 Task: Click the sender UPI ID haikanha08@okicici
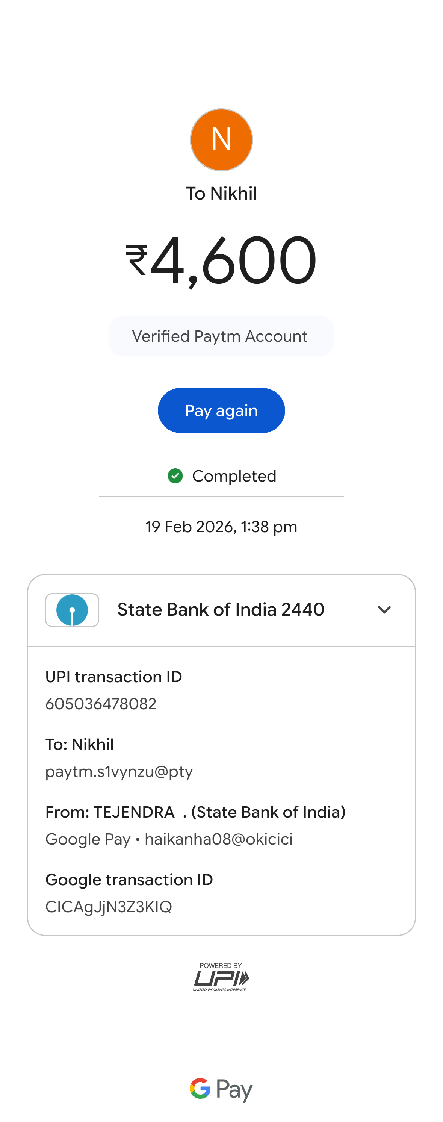click(x=218, y=839)
